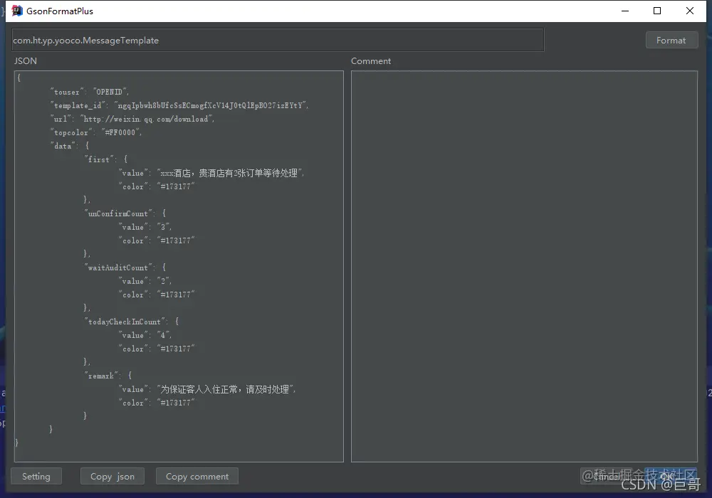Image resolution: width=712 pixels, height=498 pixels.
Task: Click the "value": "4" line
Action: tap(145, 334)
